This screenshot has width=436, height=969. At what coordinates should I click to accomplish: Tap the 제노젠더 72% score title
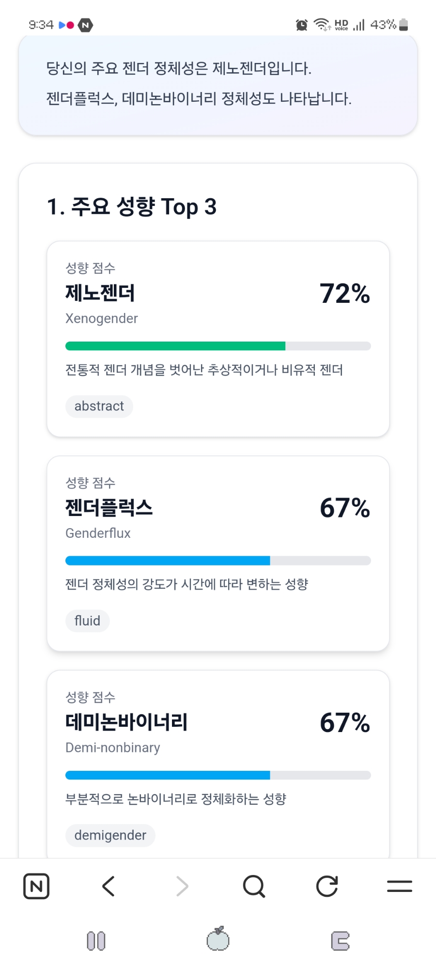click(100, 293)
